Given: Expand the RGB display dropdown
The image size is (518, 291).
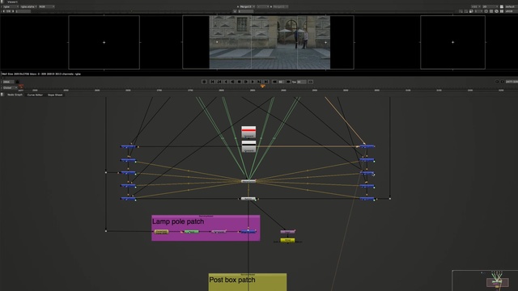Looking at the screenshot, I should tap(46, 6).
